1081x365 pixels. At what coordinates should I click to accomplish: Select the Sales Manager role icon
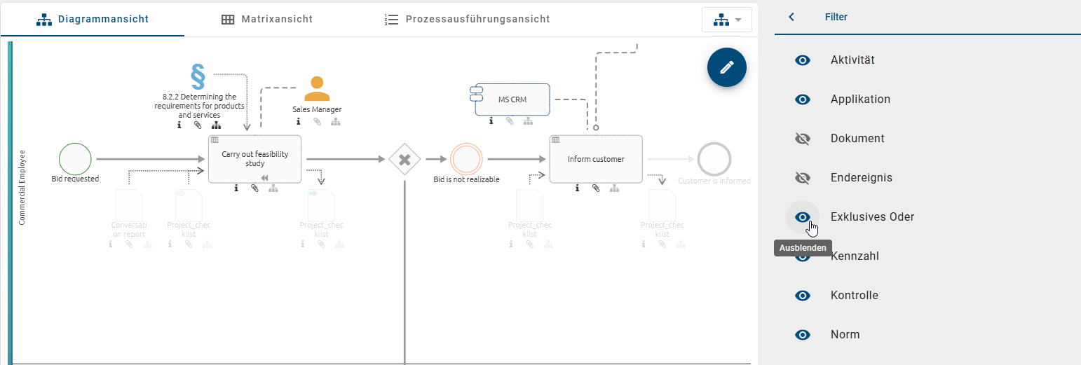pos(317,89)
